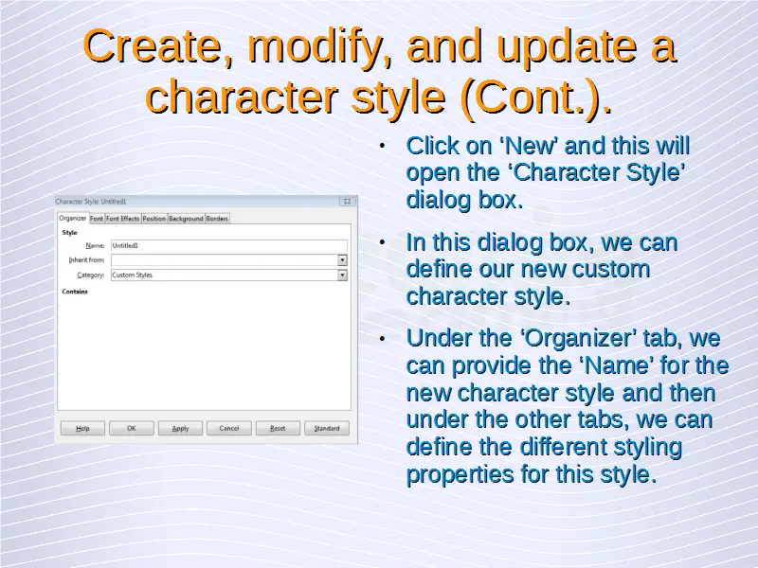
Task: Click the bullet starting 'Click on New'
Action: click(x=547, y=173)
